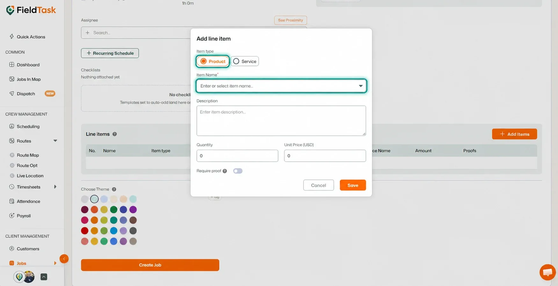Click the Choose Theme help icon
The height and width of the screenshot is (286, 558).
(114, 189)
